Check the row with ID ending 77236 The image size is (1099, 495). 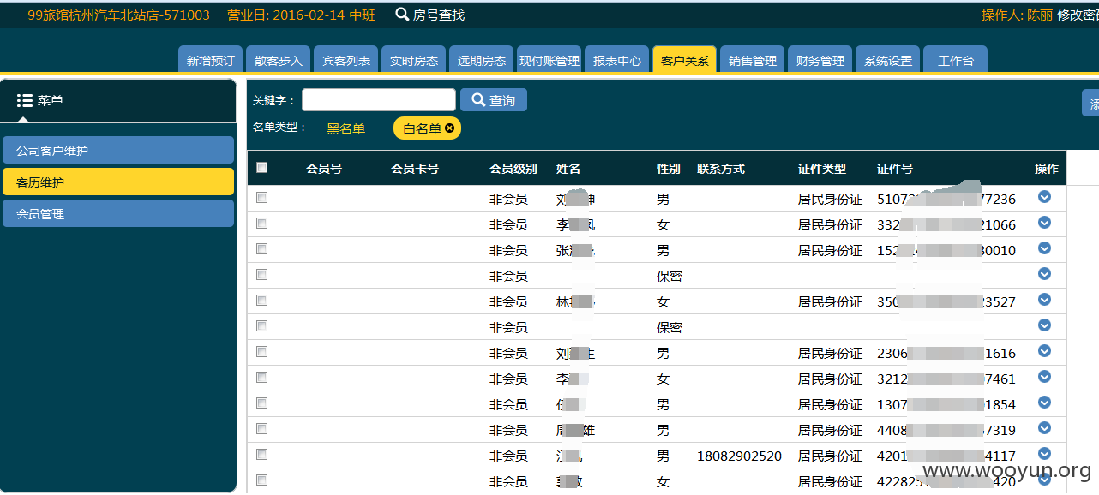[262, 197]
